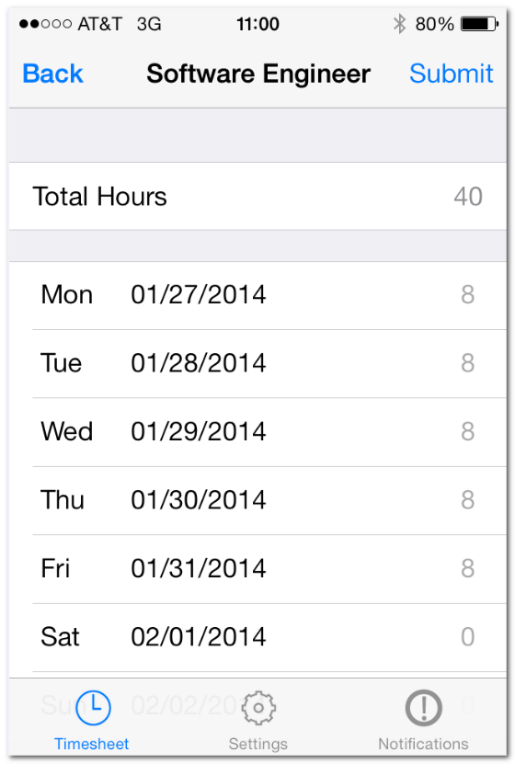Choose the Thu 01/30/2014 row

(x=257, y=500)
